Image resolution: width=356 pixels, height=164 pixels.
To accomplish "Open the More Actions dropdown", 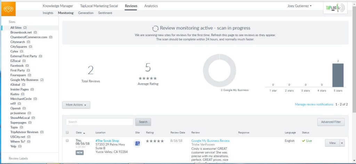I will tap(76, 105).
